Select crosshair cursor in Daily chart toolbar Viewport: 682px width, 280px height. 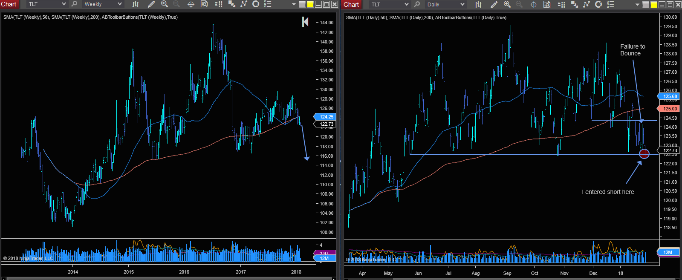[x=534, y=4]
